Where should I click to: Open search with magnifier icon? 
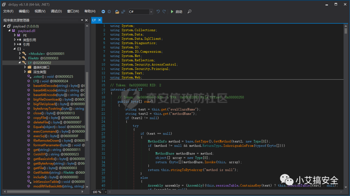click(190, 12)
